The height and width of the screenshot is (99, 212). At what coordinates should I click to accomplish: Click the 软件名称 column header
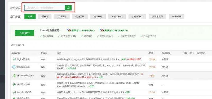[x=16, y=53]
